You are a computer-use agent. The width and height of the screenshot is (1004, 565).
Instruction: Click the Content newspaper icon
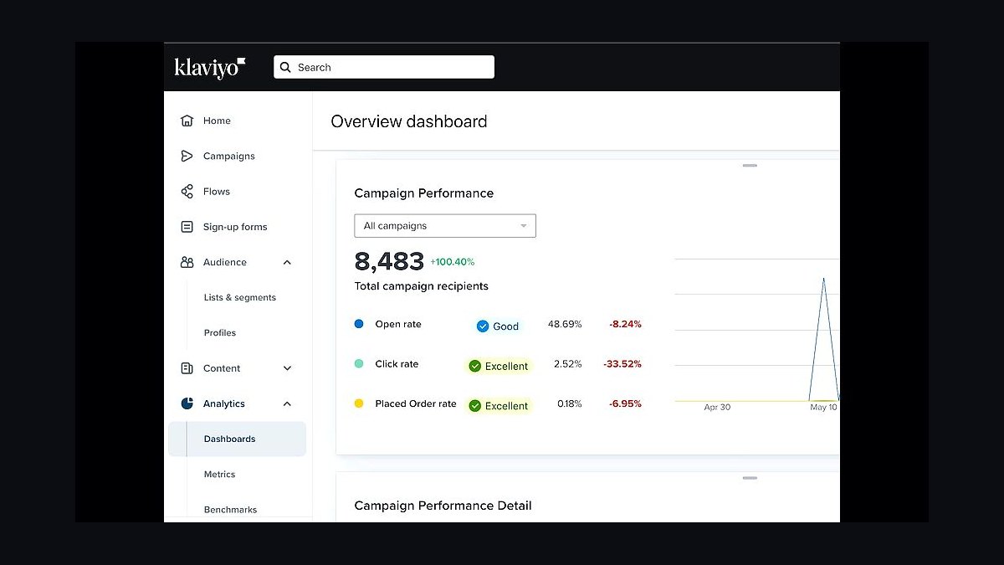point(187,368)
